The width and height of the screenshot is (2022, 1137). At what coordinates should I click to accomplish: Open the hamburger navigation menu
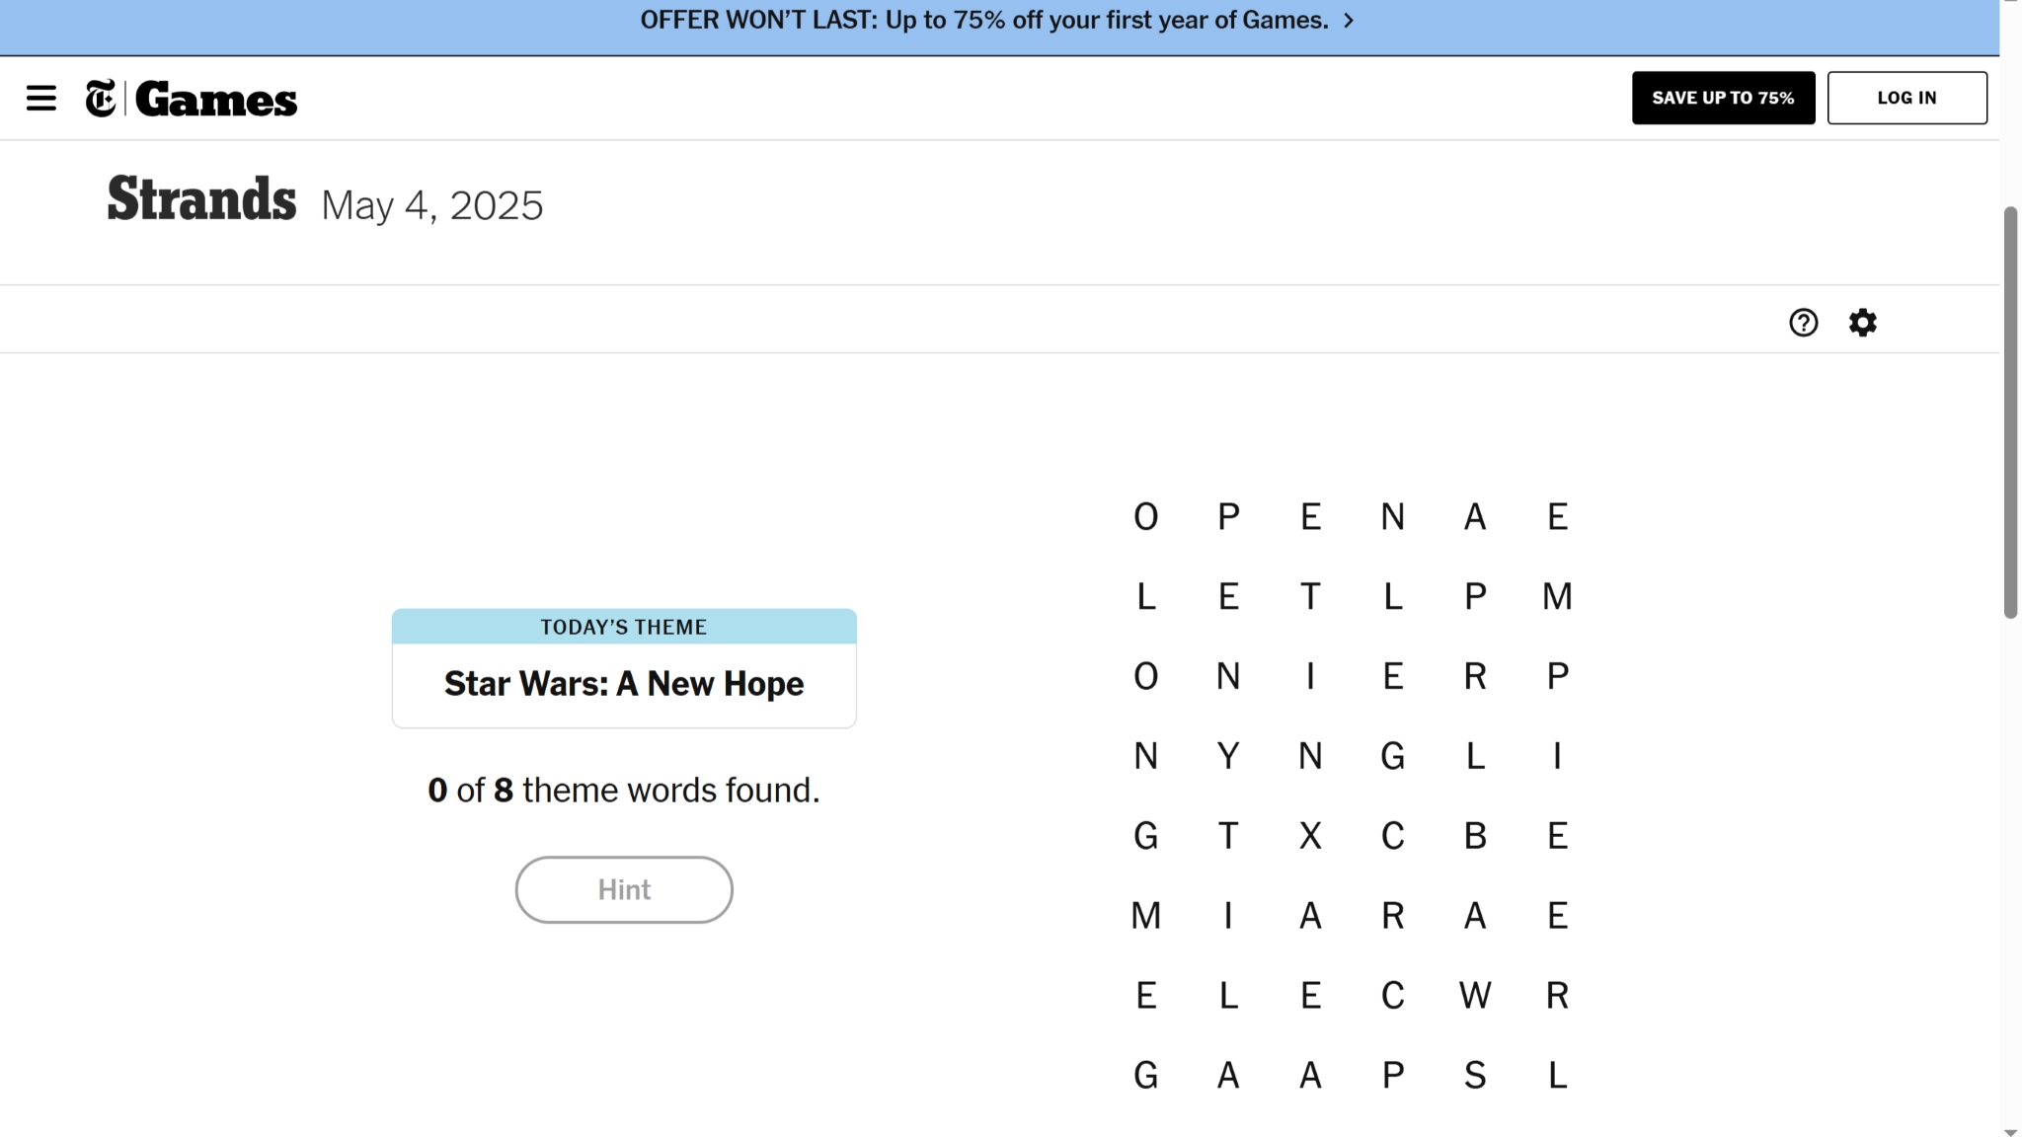[x=41, y=98]
